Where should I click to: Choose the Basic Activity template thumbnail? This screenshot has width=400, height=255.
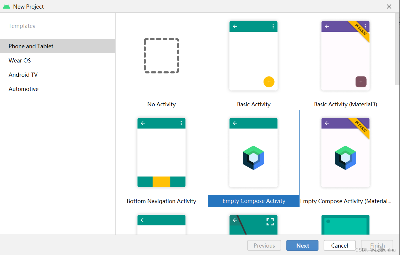[x=254, y=56]
